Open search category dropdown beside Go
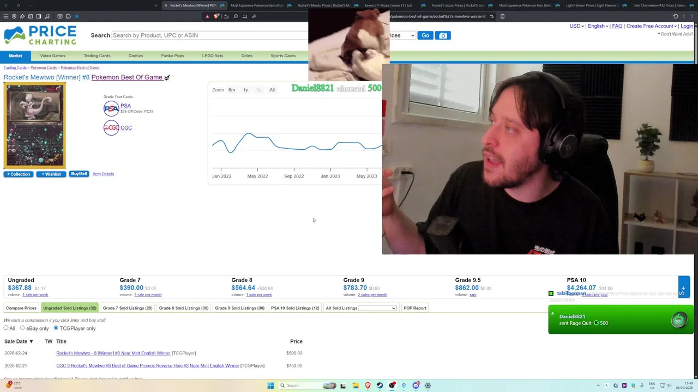Screen dimensions: 698x392 402,35
